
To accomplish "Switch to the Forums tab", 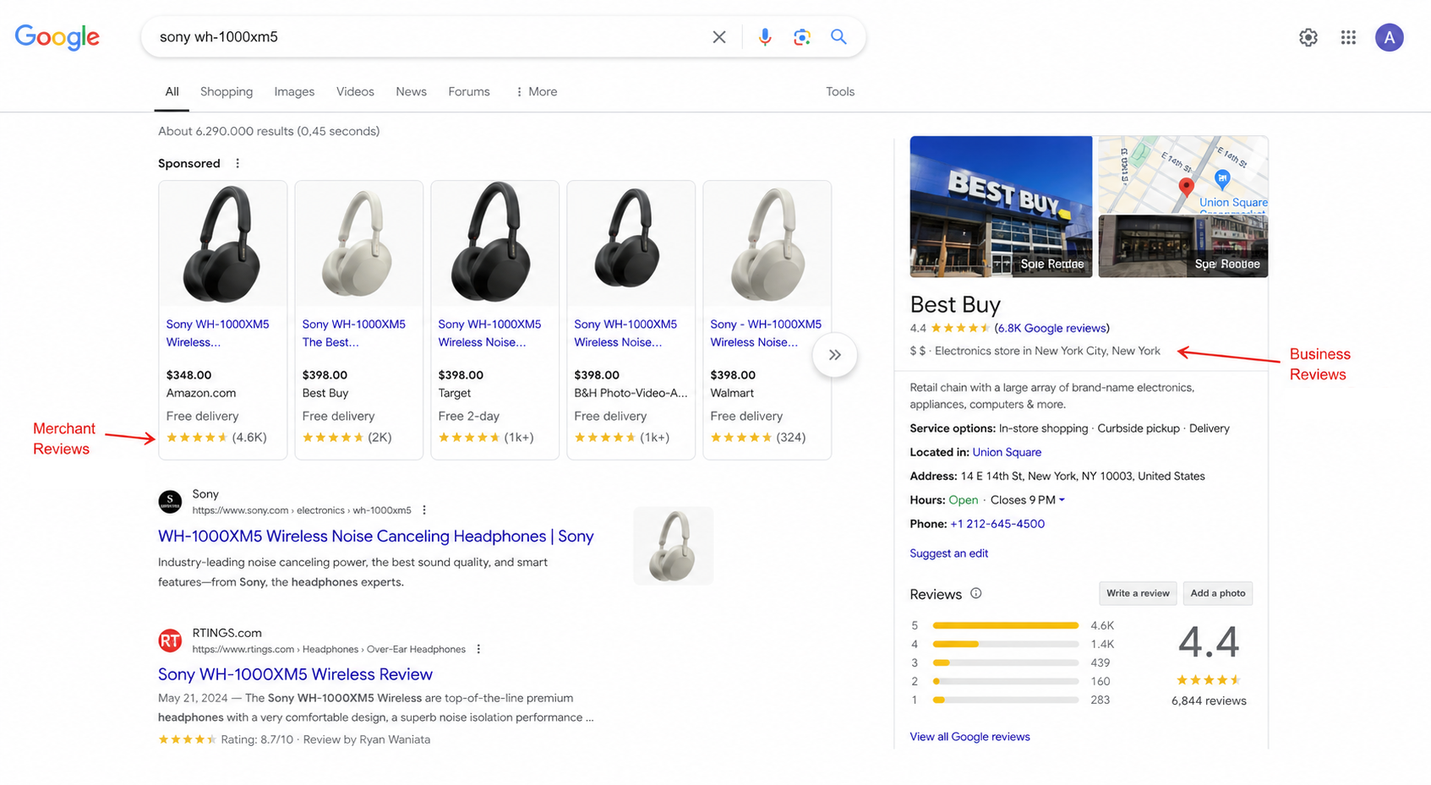I will point(469,91).
